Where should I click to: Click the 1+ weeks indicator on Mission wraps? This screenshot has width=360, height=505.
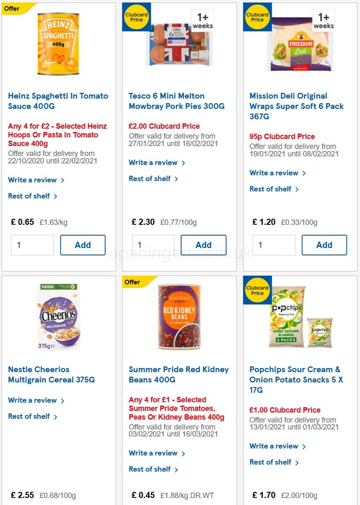tap(323, 19)
